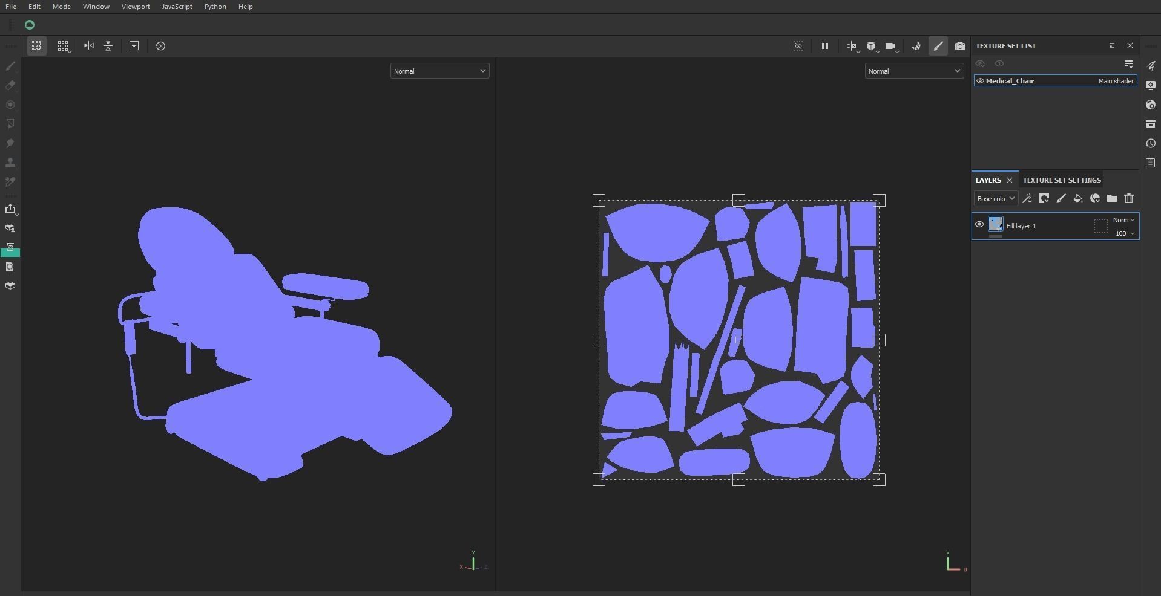Image resolution: width=1161 pixels, height=596 pixels.
Task: Select the UV transform selection tool in the toolbar
Action: click(37, 46)
